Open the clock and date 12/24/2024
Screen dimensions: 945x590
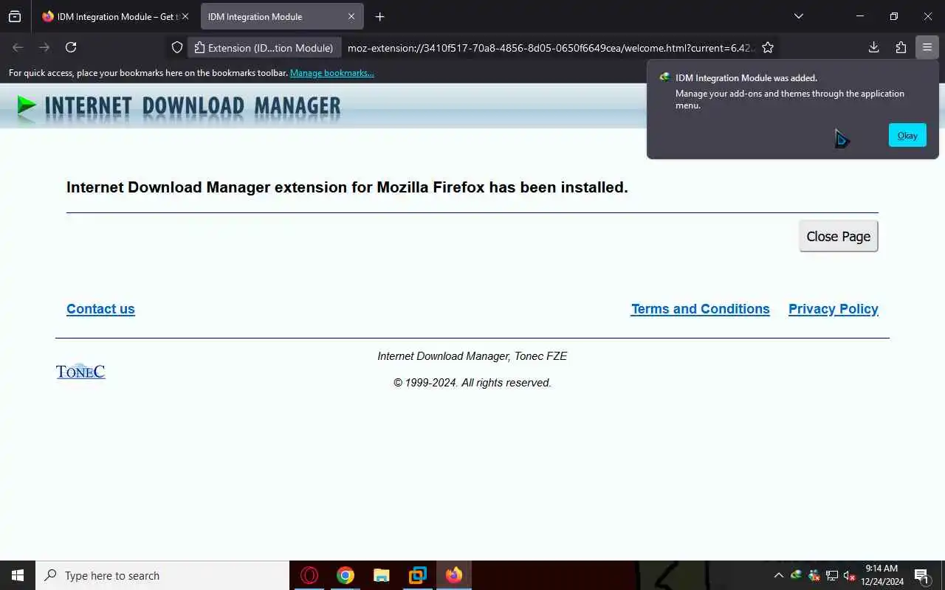[x=882, y=575]
